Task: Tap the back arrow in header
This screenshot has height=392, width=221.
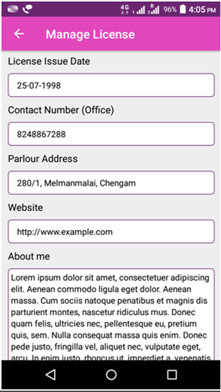Action: (x=19, y=33)
